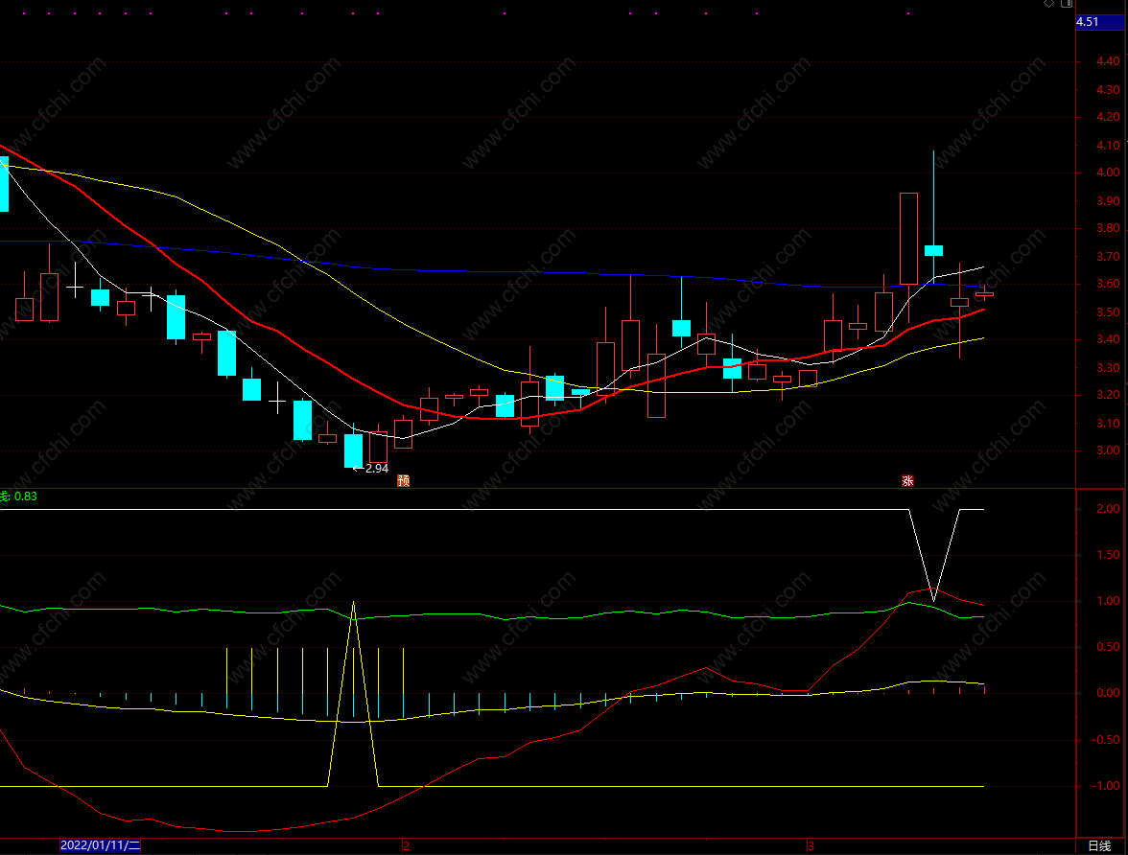Image resolution: width=1128 pixels, height=855 pixels.
Task: Click the 2.00 indicator axis label
Action: pos(1108,508)
